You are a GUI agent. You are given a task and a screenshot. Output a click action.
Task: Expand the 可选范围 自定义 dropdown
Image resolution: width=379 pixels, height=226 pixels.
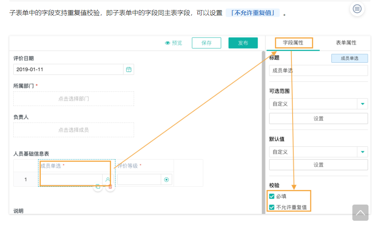(x=362, y=104)
